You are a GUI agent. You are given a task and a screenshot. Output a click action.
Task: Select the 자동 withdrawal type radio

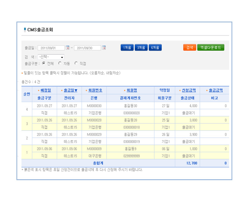coord(60,63)
